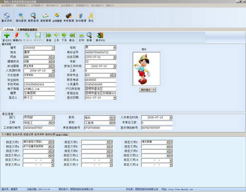
Task: Add a new record with 登记(F2)
Action: tap(7, 37)
